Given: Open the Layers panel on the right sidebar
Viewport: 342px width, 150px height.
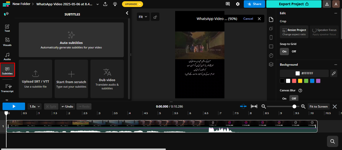Looking at the screenshot, I should tap(271, 64).
